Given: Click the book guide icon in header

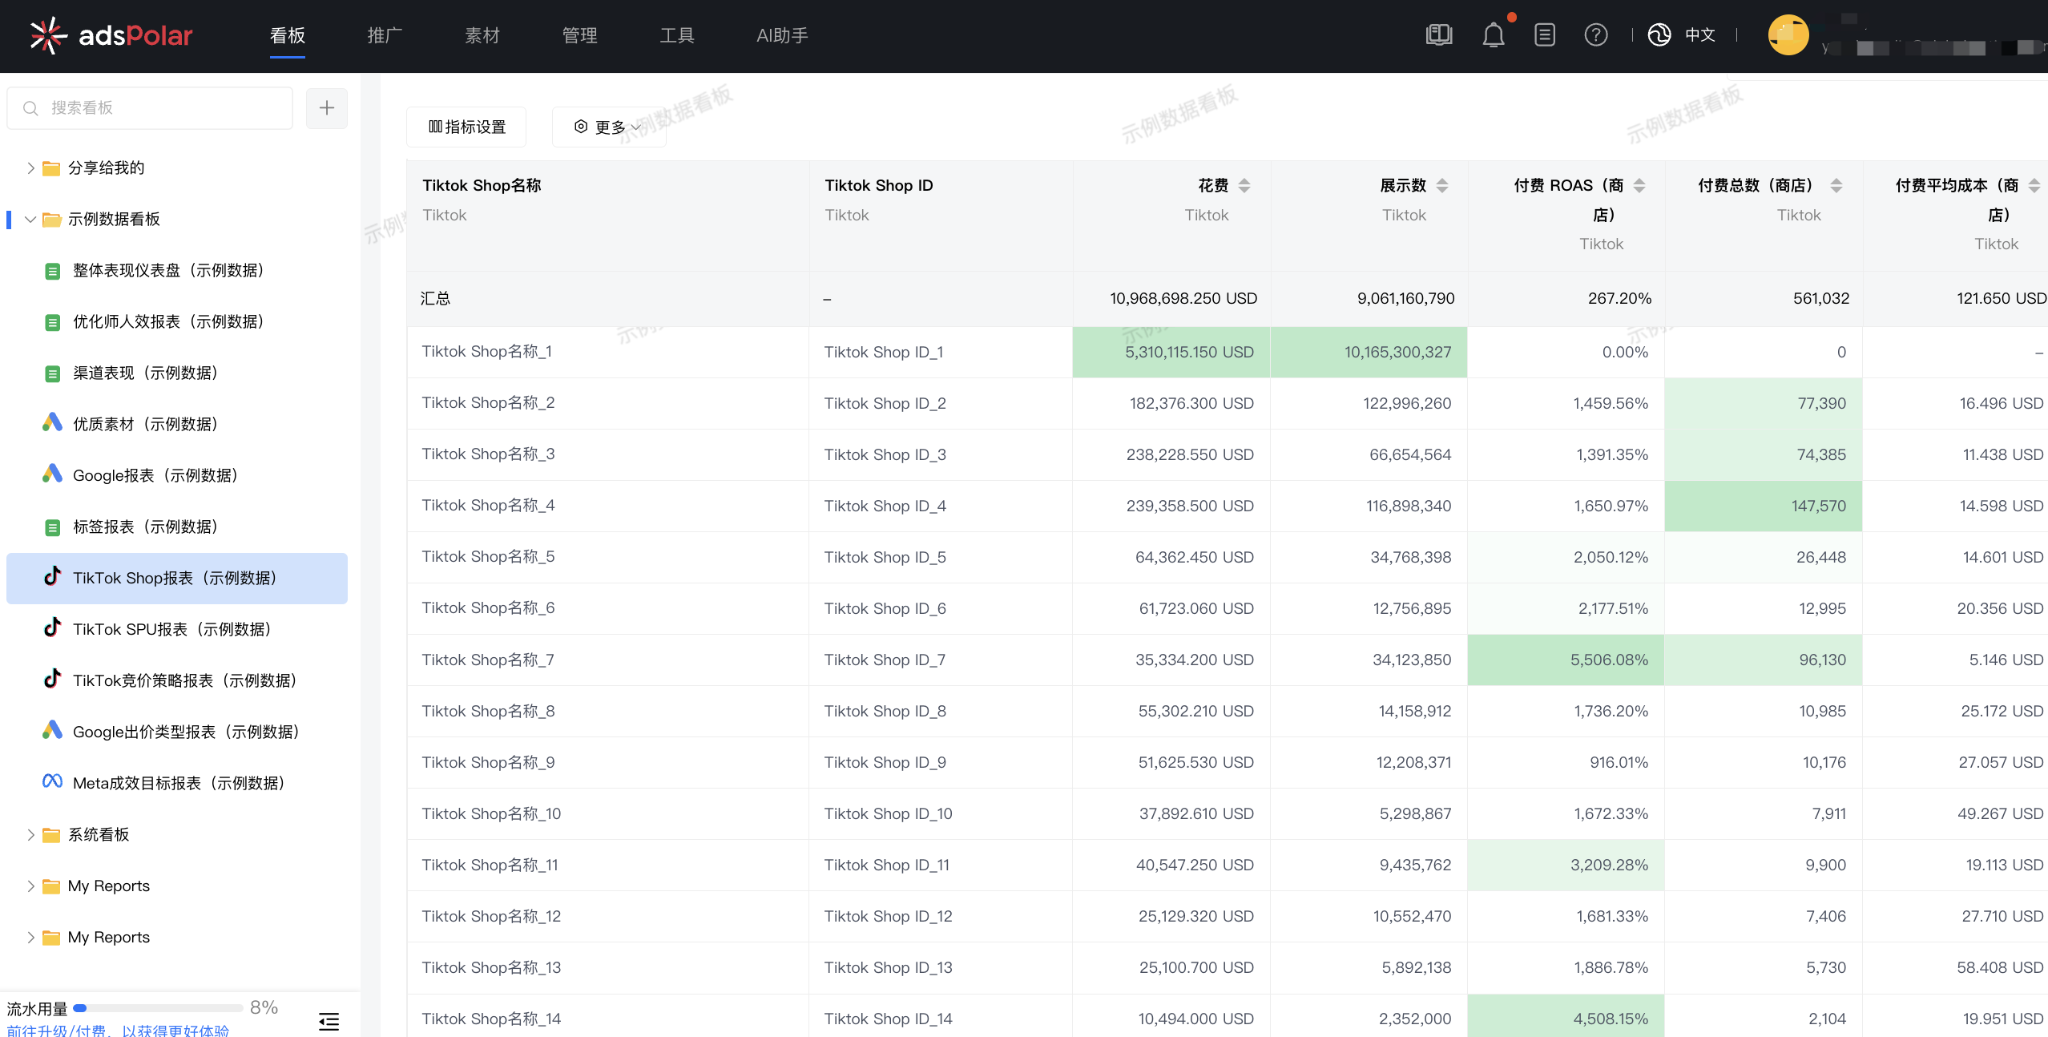Looking at the screenshot, I should coord(1439,35).
